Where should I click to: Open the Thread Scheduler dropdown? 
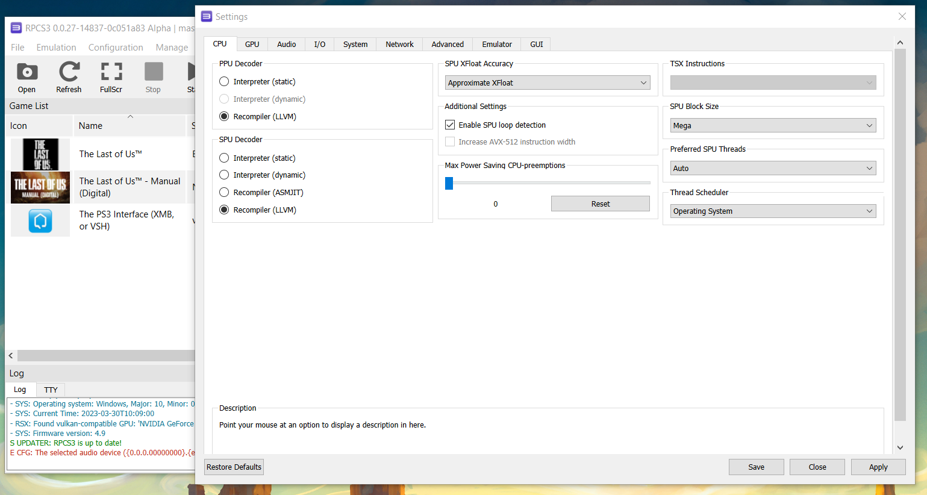[x=773, y=211]
